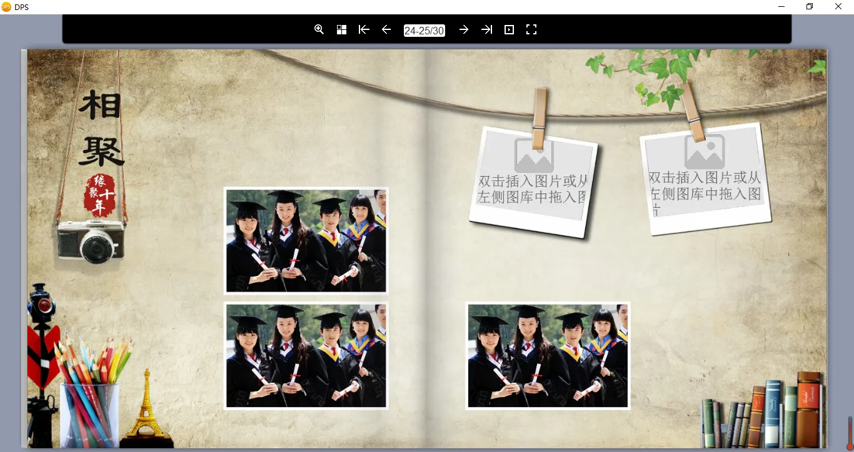Enter fullscreen mode
Viewport: 854px width, 452px height.
(531, 29)
